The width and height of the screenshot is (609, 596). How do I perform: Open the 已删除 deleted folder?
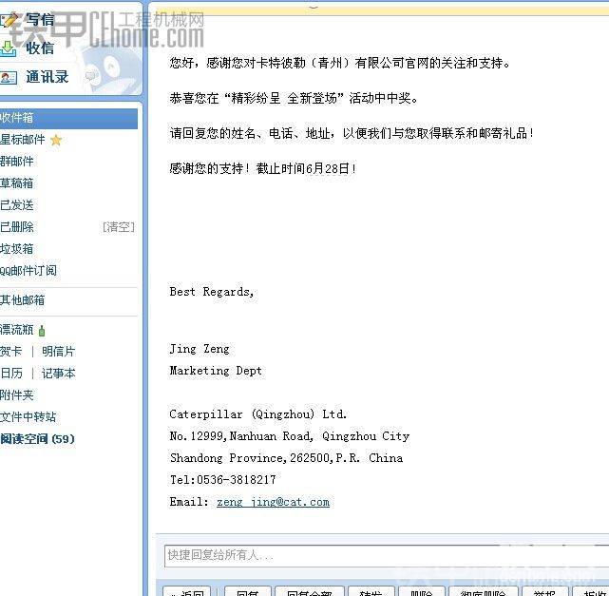coord(17,226)
